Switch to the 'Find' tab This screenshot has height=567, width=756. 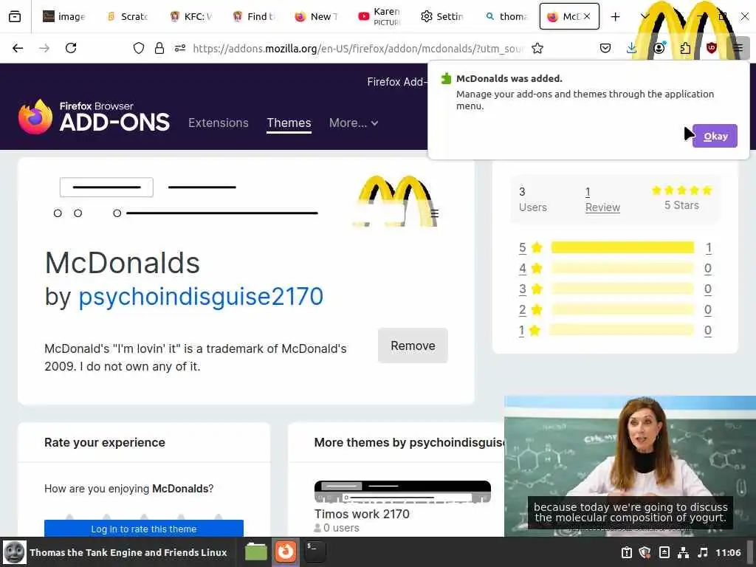(x=254, y=17)
